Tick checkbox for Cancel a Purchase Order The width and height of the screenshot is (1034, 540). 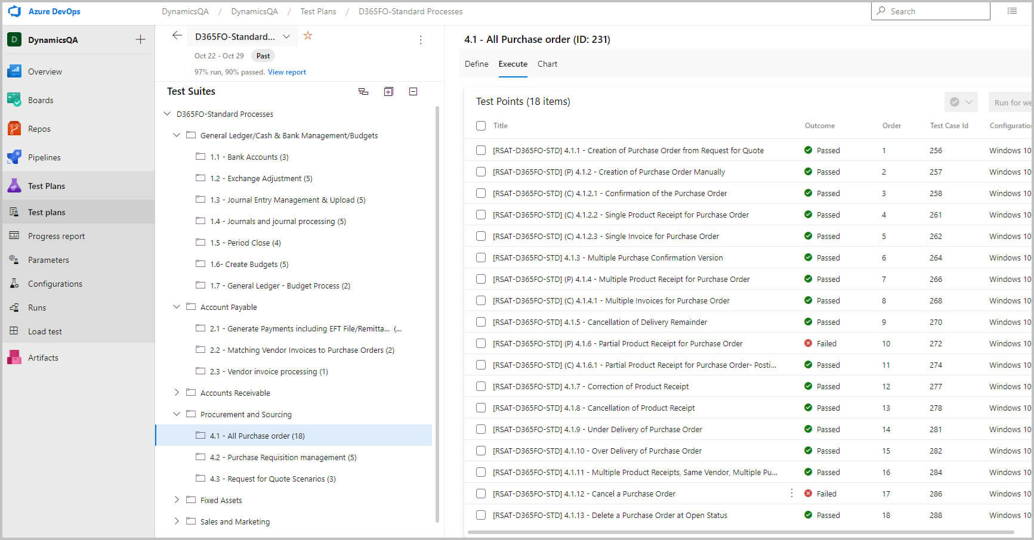[x=481, y=494]
